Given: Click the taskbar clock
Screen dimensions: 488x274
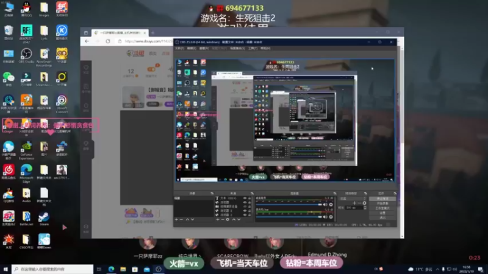Looking at the screenshot, I should tap(467, 269).
